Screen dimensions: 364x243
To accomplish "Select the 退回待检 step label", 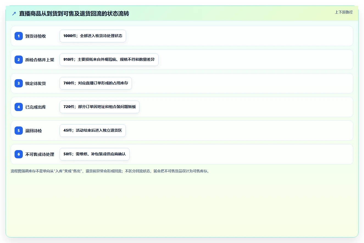I will 34,131.
